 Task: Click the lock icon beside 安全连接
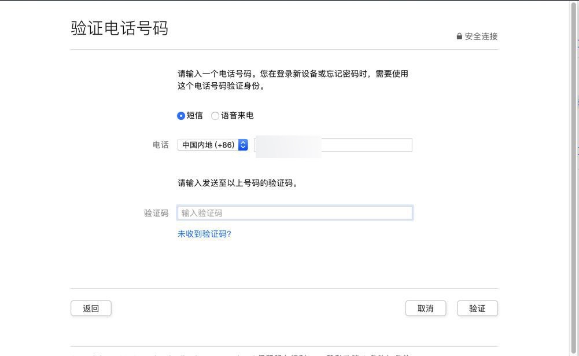(459, 36)
